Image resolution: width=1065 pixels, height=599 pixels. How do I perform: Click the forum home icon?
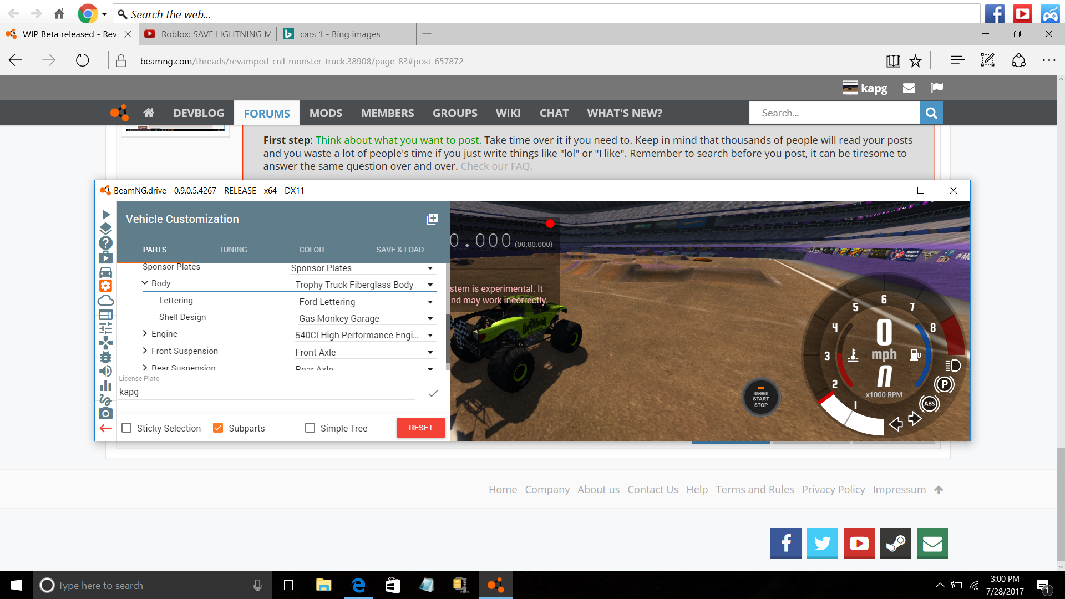(x=148, y=113)
